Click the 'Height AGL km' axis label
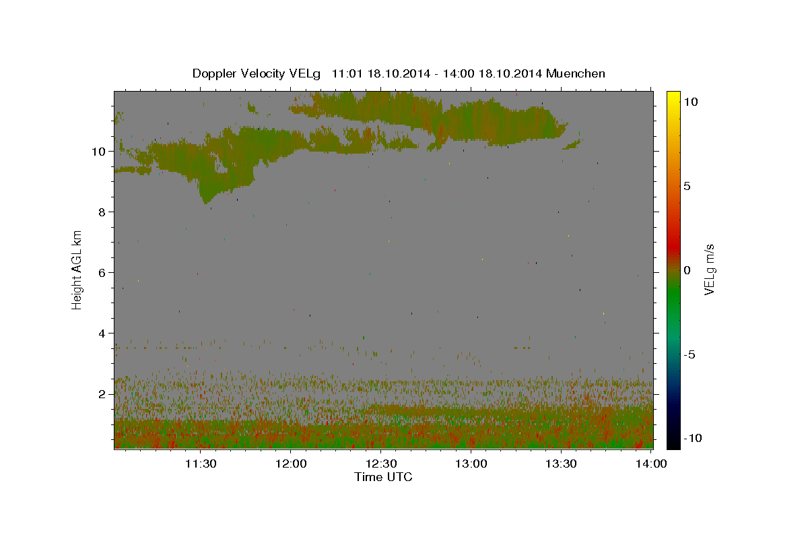The width and height of the screenshot is (808, 539). (77, 269)
